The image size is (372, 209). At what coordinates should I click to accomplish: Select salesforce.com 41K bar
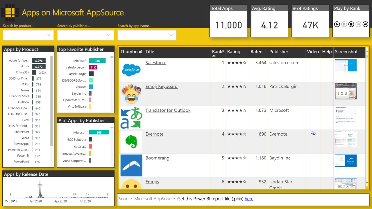pos(93,67)
